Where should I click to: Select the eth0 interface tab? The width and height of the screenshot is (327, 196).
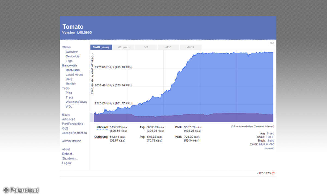[x=168, y=47]
